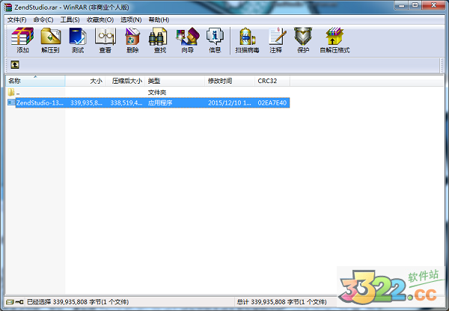449x311 pixels.
Task: Open the Commands (命令) menu
Action: (43, 19)
